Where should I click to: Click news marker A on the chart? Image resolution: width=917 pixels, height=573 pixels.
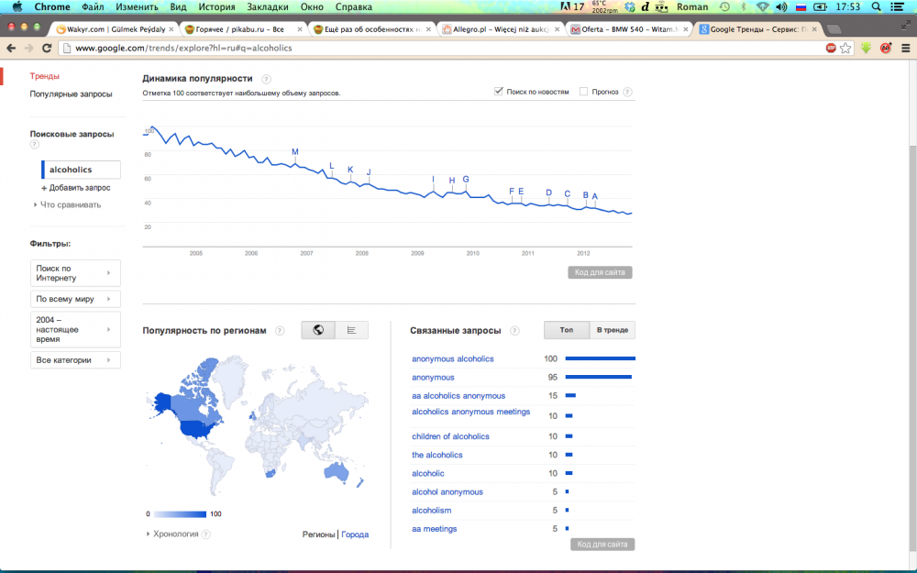click(x=595, y=196)
